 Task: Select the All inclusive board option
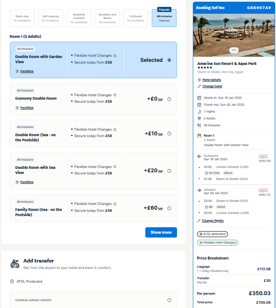point(164,18)
